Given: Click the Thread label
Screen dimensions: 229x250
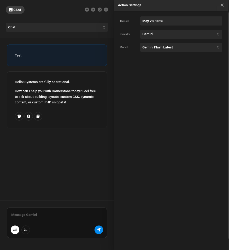Looking at the screenshot, I should (124, 21).
